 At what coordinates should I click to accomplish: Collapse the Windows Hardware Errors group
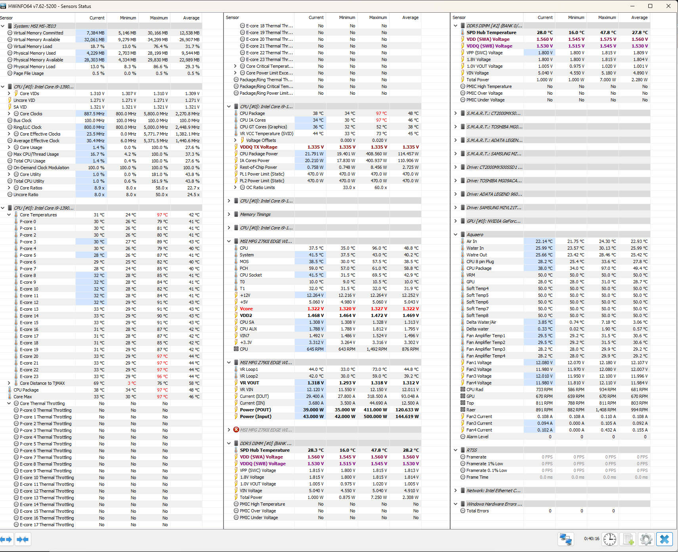point(456,504)
